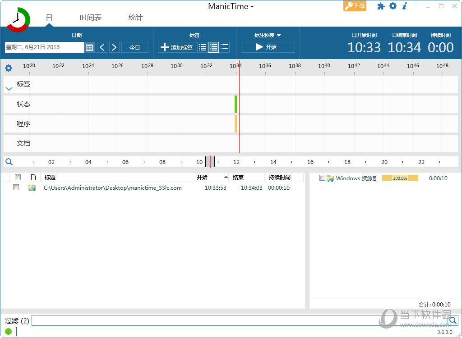Sort by 标题 column header
Viewport: 462px width, 338px height.
(x=117, y=177)
